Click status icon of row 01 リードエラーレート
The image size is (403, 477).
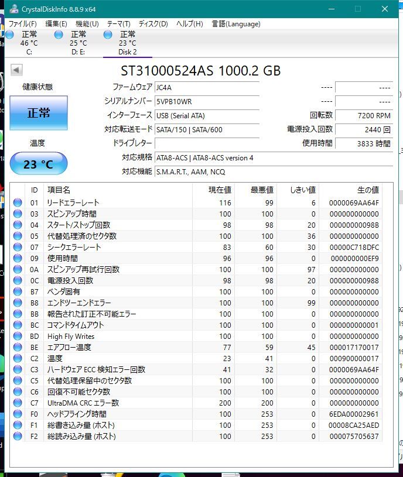[18, 203]
